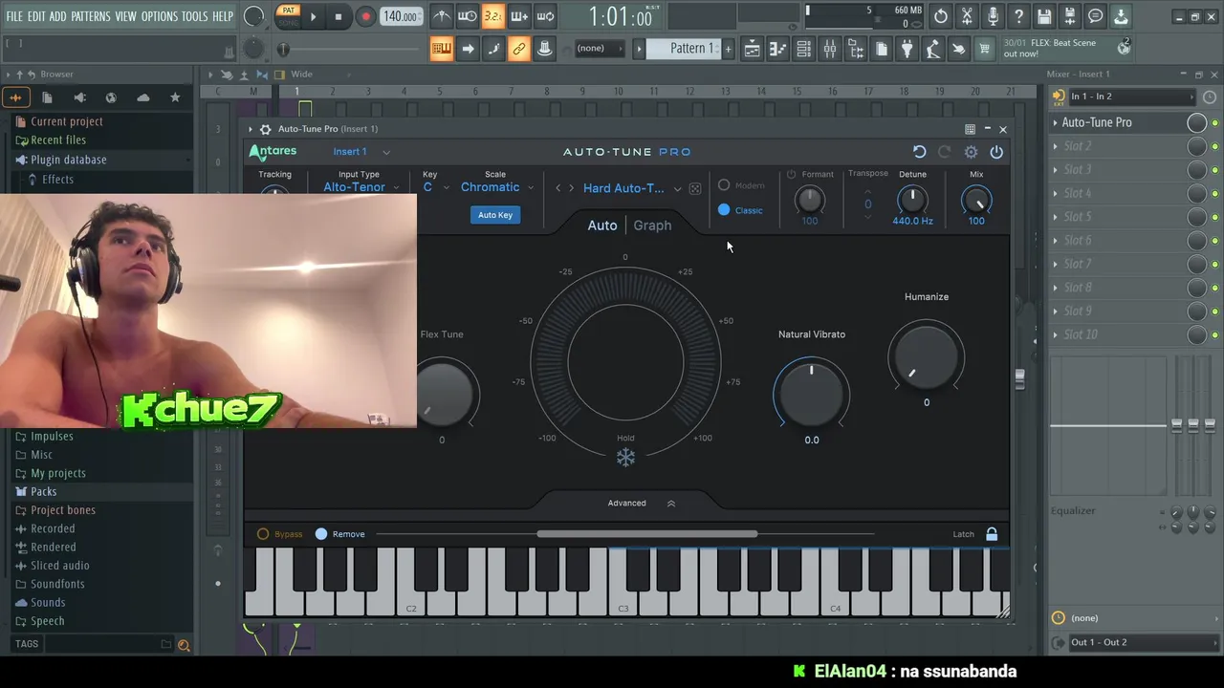
Task: Open the help question mark icon
Action: 1018,16
